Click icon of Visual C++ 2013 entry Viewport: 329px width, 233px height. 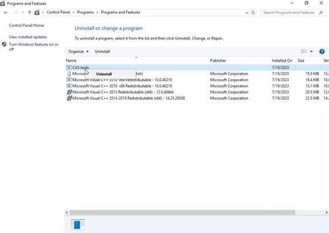click(69, 92)
